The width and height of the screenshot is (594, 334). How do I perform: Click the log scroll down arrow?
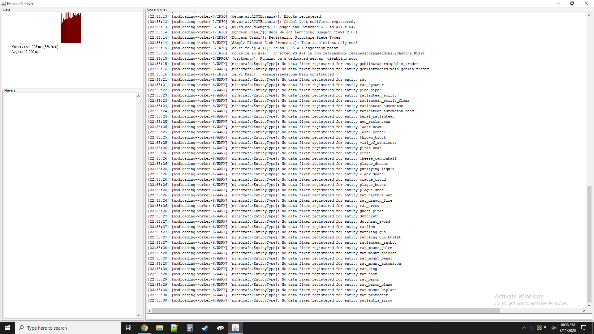click(x=589, y=305)
